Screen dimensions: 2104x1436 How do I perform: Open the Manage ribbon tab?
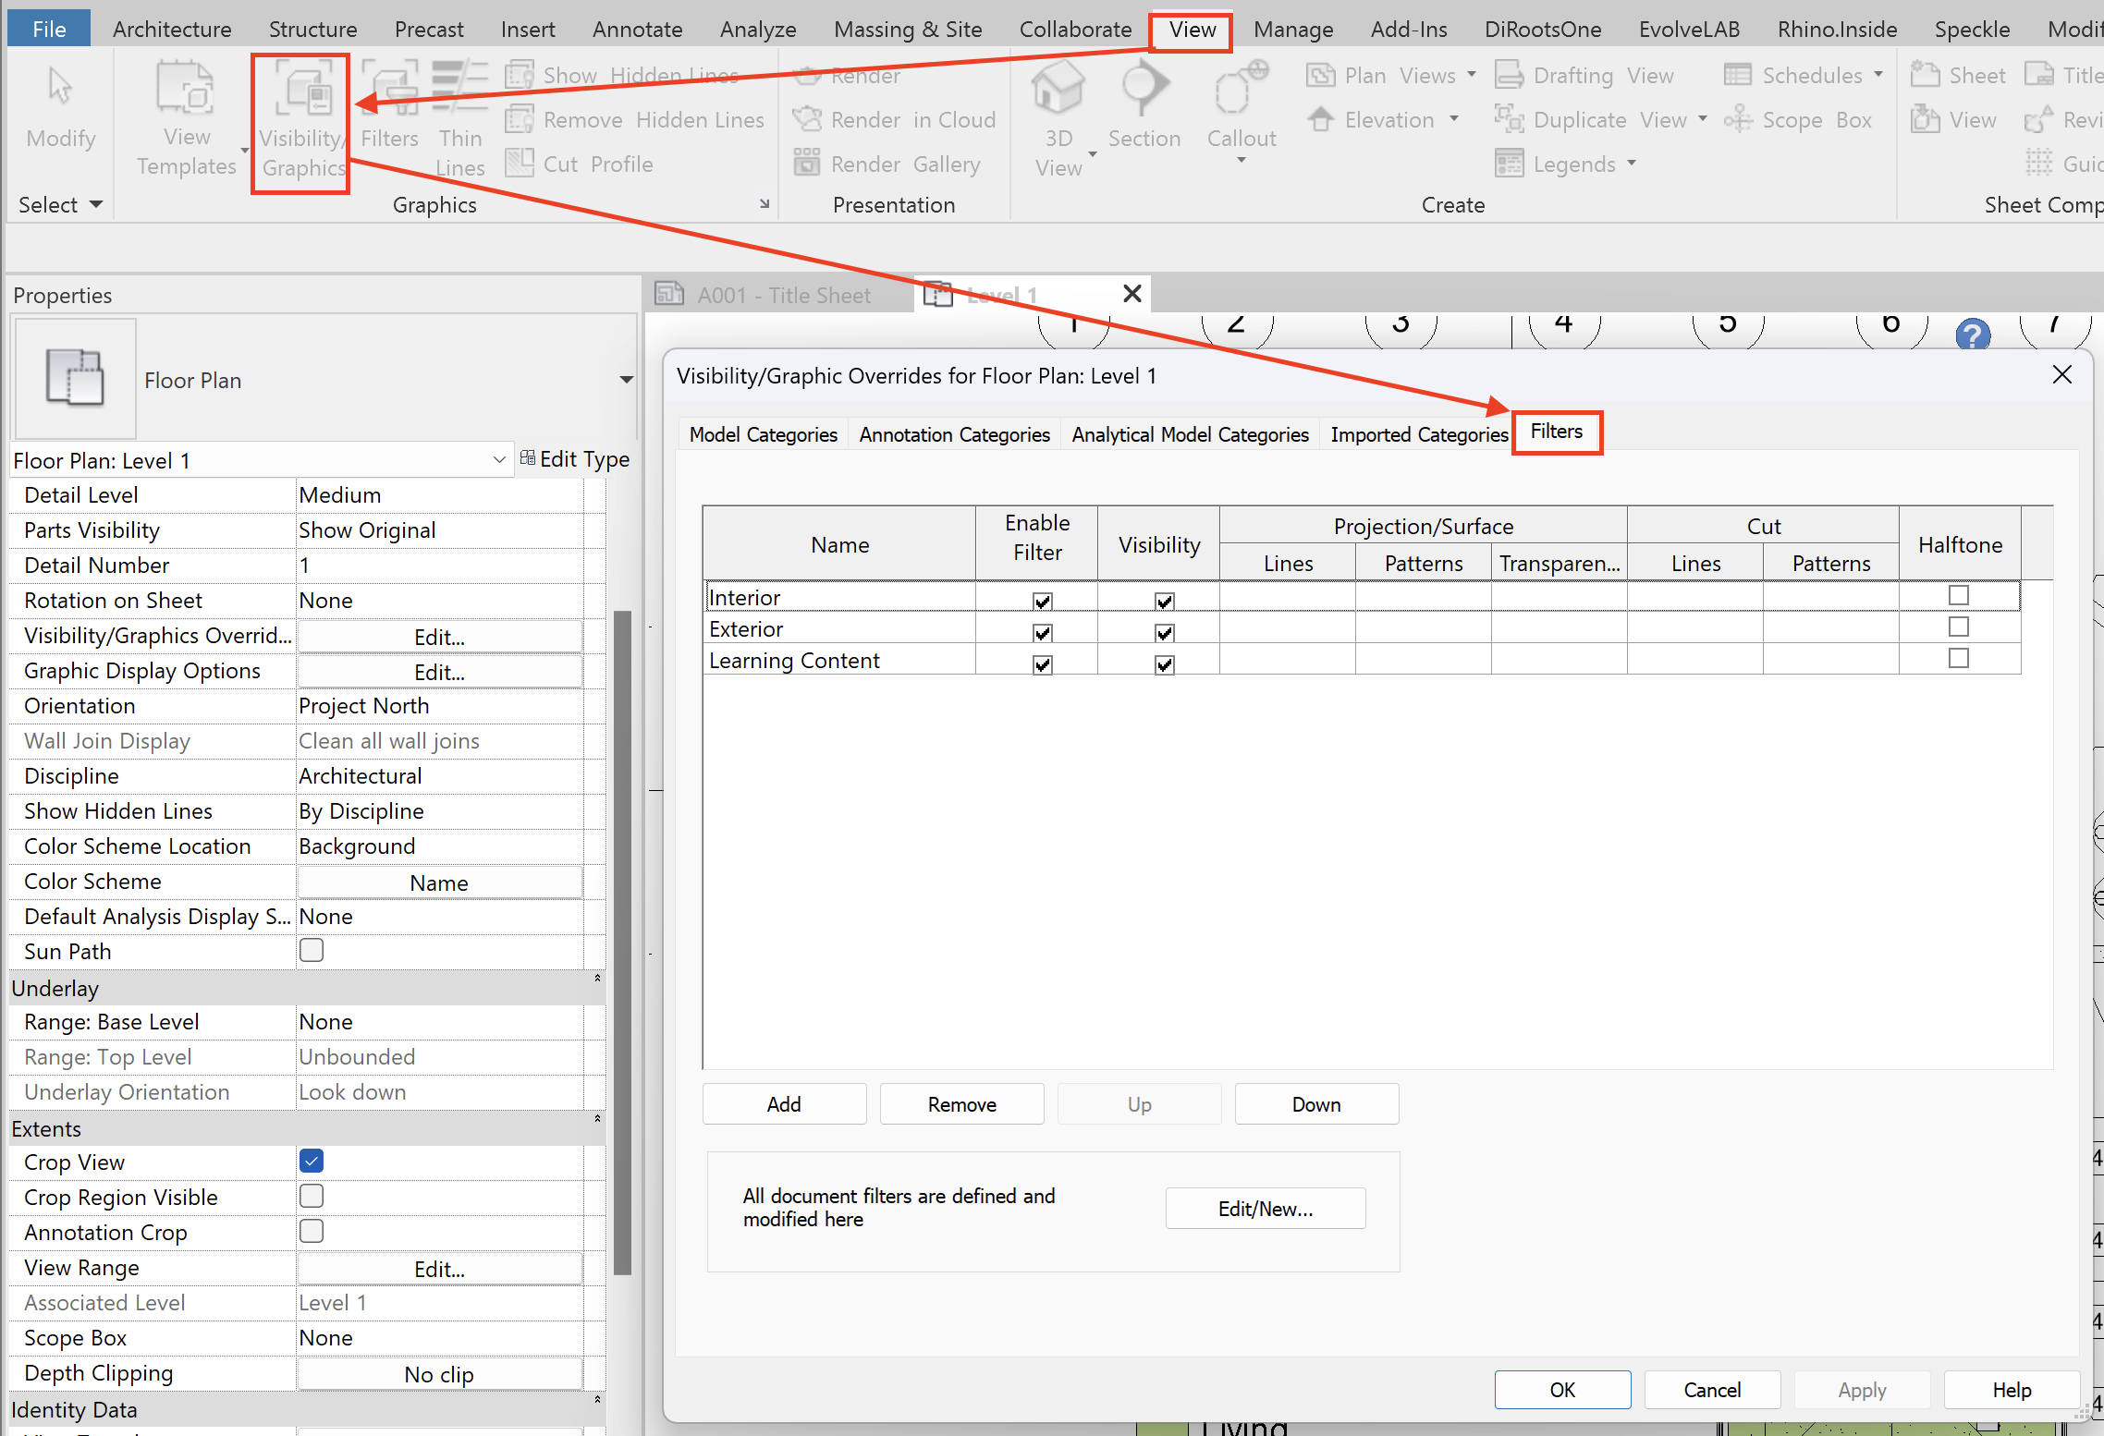point(1292,30)
